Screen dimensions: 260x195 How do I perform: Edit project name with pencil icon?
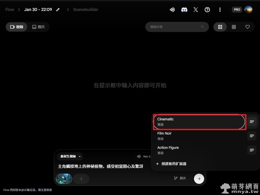point(58,10)
